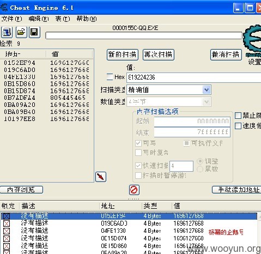The width and height of the screenshot is (261, 254).
Task: Click the 设置 link under the logo
Action: 254,62
